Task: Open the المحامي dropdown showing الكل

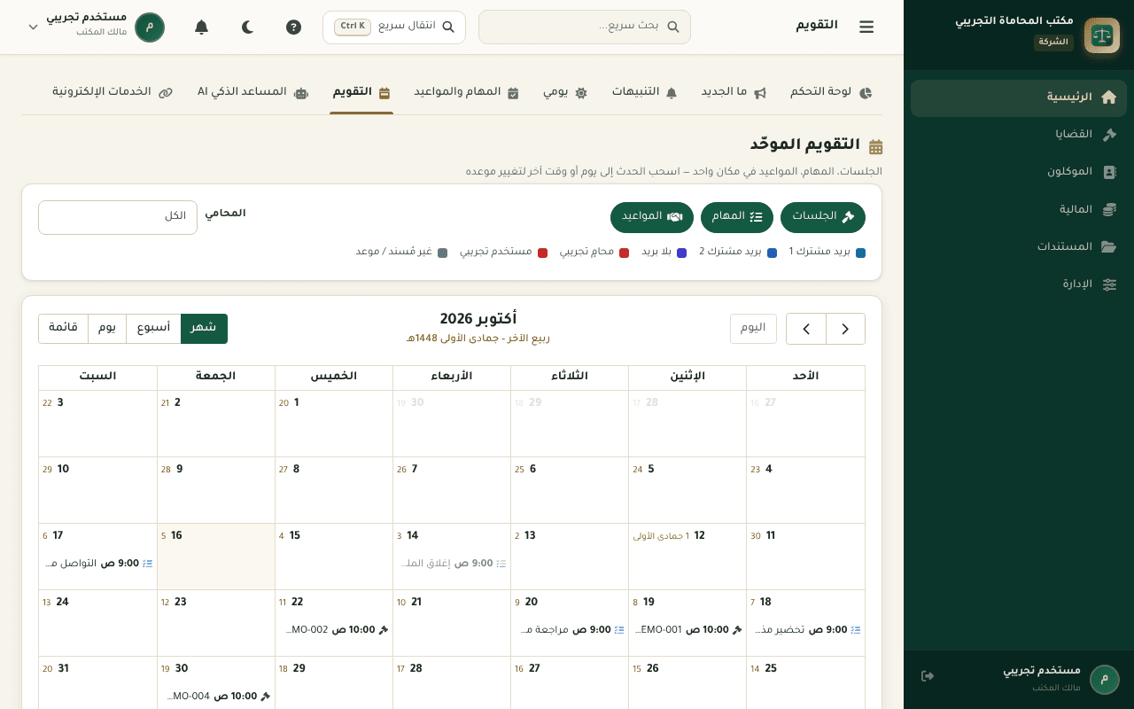Action: (118, 217)
